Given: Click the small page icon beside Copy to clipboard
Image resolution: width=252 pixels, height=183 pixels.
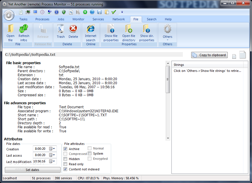Looking at the screenshot, I should click(x=234, y=56).
